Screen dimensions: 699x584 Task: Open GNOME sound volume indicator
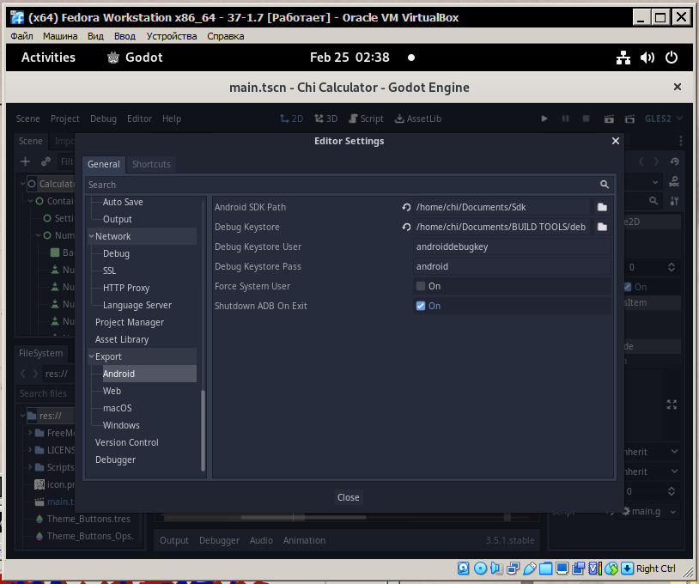coord(647,58)
